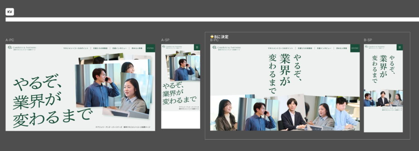Click 求める人物像 in B-PC nav
Image resolution: width=419 pixels, height=151 pixels.
tap(342, 48)
